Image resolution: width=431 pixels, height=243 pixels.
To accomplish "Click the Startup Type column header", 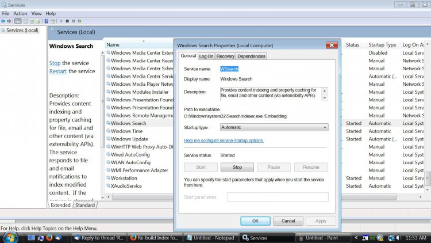I will pyautogui.click(x=383, y=45).
